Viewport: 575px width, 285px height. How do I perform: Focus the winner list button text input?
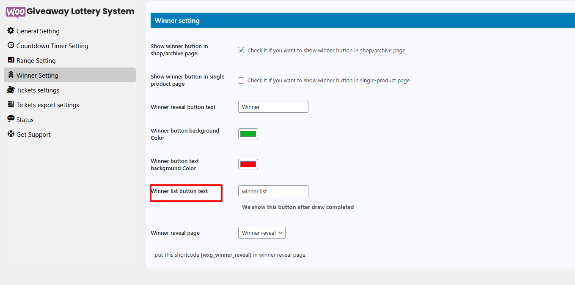[273, 191]
